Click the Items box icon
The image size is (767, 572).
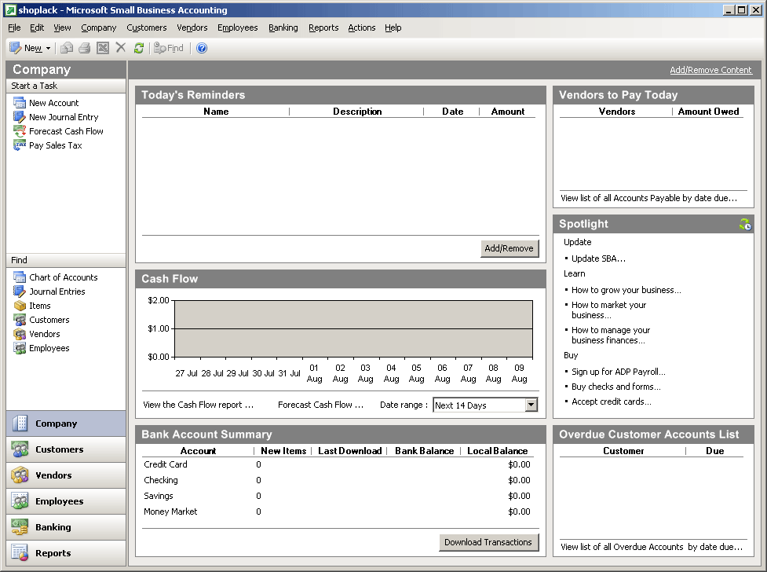[x=20, y=306]
